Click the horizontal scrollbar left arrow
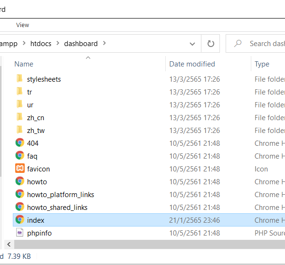The image size is (285, 265). pyautogui.click(x=7, y=244)
